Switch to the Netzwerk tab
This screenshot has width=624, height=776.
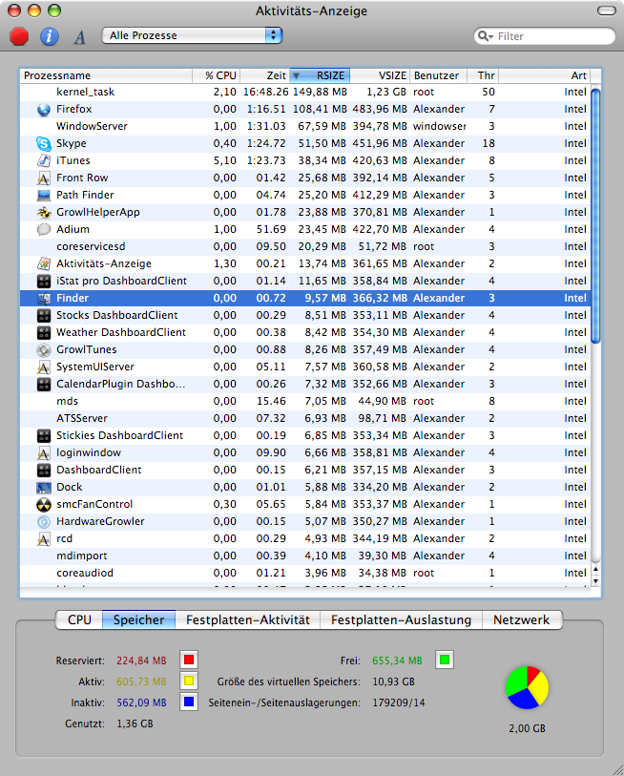click(522, 620)
